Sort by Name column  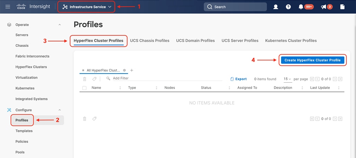120,88
